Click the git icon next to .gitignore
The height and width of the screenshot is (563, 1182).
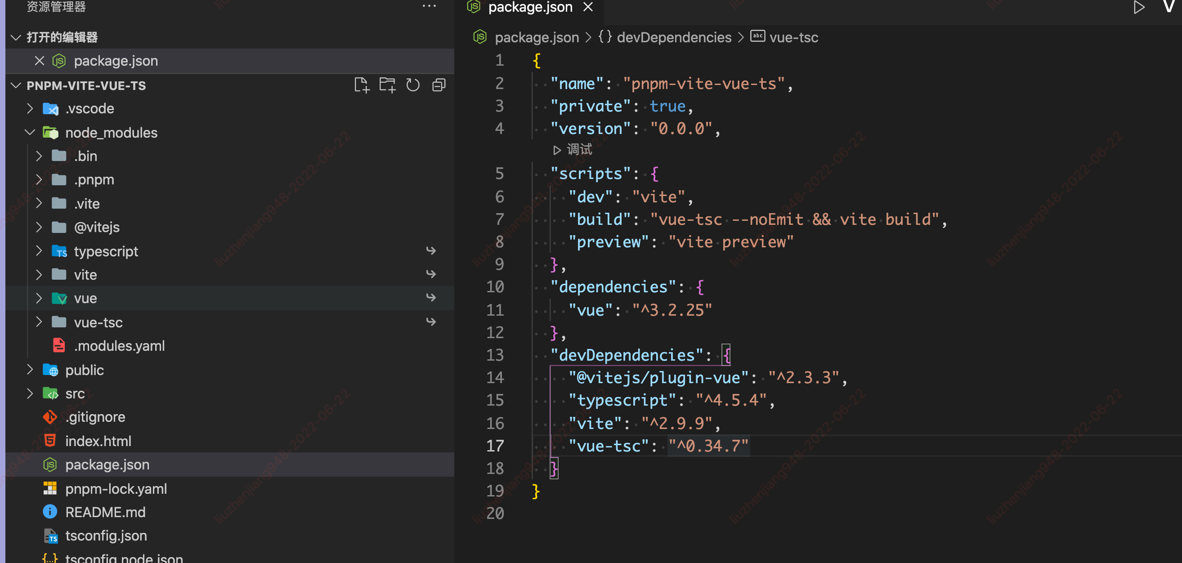(x=49, y=417)
